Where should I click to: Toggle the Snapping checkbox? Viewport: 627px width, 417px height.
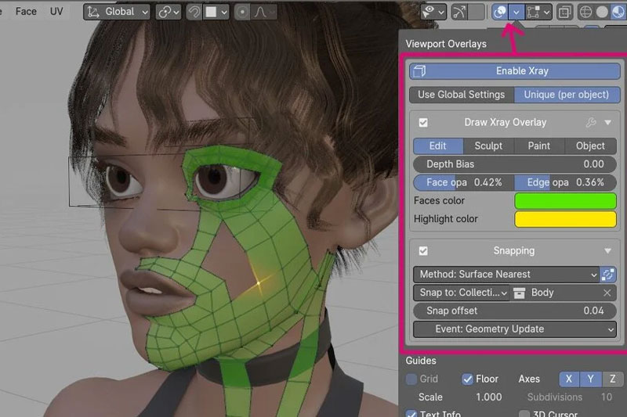[x=423, y=251]
